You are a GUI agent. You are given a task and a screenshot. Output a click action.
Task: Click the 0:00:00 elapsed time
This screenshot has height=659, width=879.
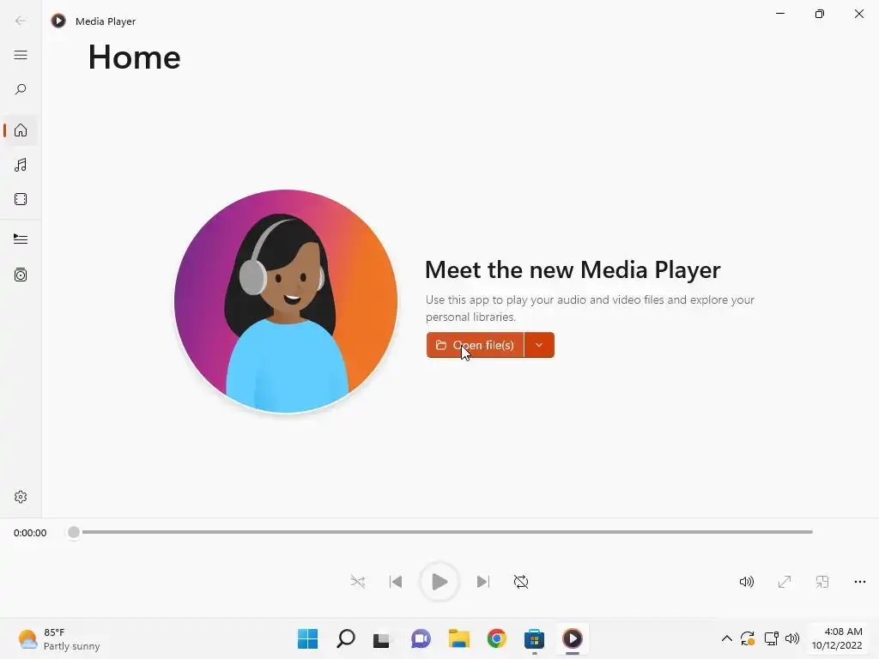tap(30, 533)
